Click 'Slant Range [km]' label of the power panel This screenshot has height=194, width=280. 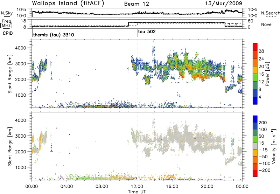[10, 74]
